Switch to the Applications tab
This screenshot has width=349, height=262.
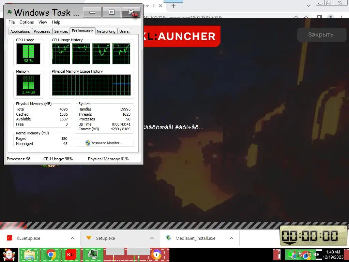tap(20, 31)
